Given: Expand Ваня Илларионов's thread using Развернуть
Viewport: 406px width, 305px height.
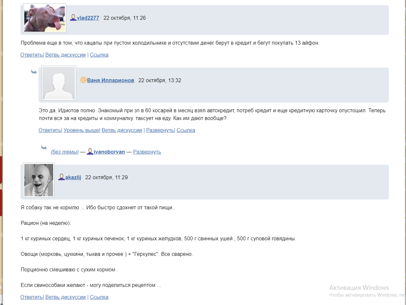Looking at the screenshot, I should click(x=160, y=130).
